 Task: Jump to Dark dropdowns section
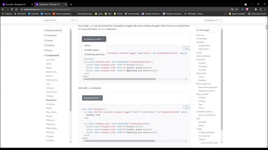click(x=204, y=56)
